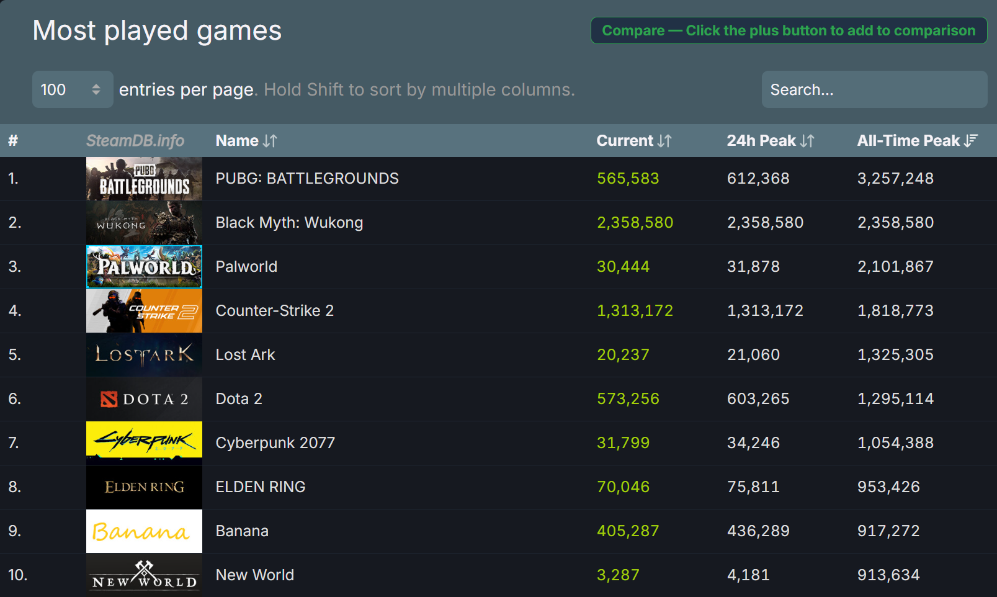This screenshot has width=997, height=597.
Task: Open the entries per page dropdown
Action: pyautogui.click(x=72, y=89)
